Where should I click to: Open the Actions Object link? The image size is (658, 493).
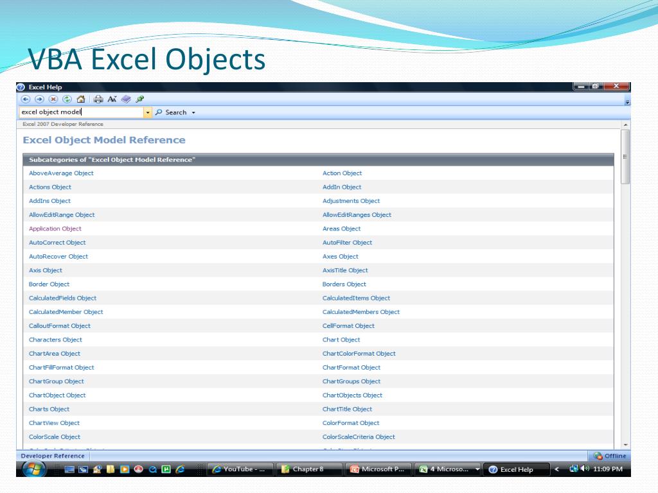[50, 187]
